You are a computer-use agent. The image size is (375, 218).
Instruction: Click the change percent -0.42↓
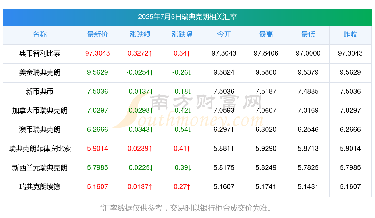182,111
